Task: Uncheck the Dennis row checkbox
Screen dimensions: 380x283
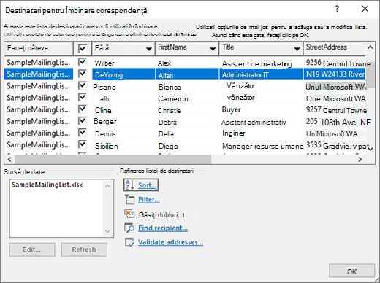Action: click(83, 133)
